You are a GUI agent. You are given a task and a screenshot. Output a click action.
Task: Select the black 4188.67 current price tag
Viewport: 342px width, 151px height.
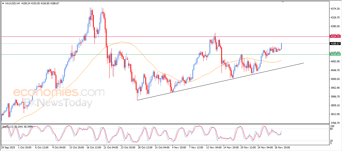coord(335,44)
